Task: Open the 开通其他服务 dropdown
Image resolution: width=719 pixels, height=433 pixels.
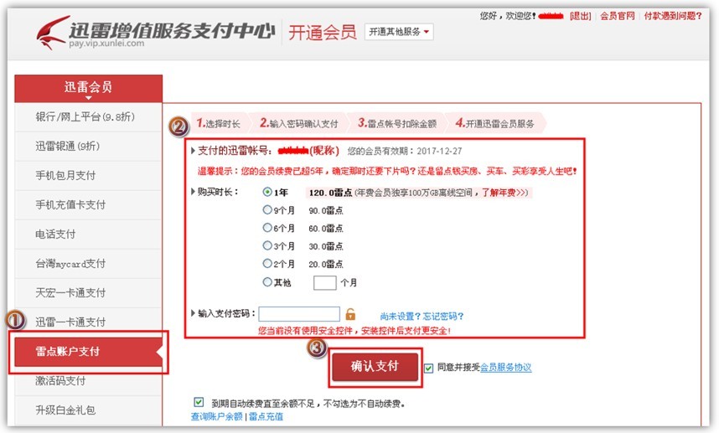Action: click(x=399, y=32)
